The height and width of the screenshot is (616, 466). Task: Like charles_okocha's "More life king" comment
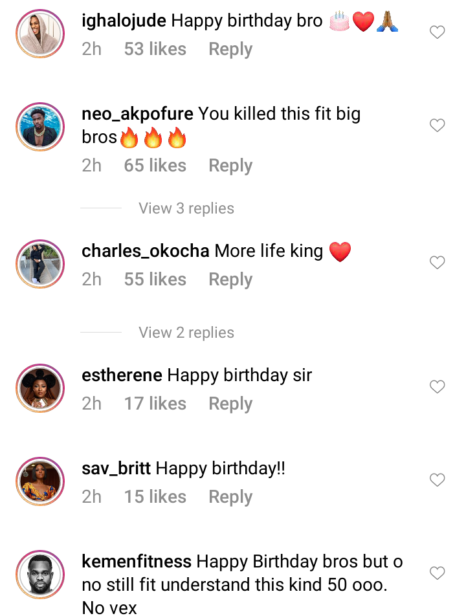438,263
